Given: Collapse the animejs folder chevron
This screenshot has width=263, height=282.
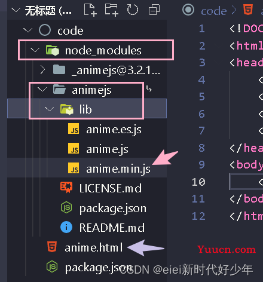Looking at the screenshot, I should tap(42, 90).
